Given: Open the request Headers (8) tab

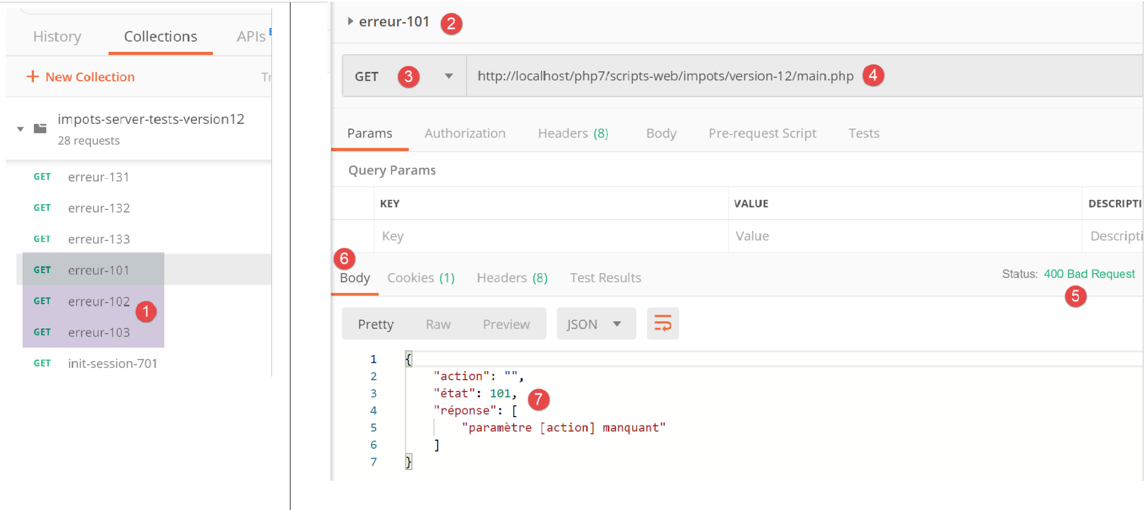Looking at the screenshot, I should 573,133.
